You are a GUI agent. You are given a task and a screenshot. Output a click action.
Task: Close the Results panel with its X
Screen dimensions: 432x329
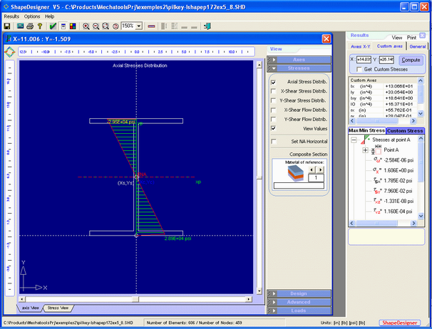[422, 35]
